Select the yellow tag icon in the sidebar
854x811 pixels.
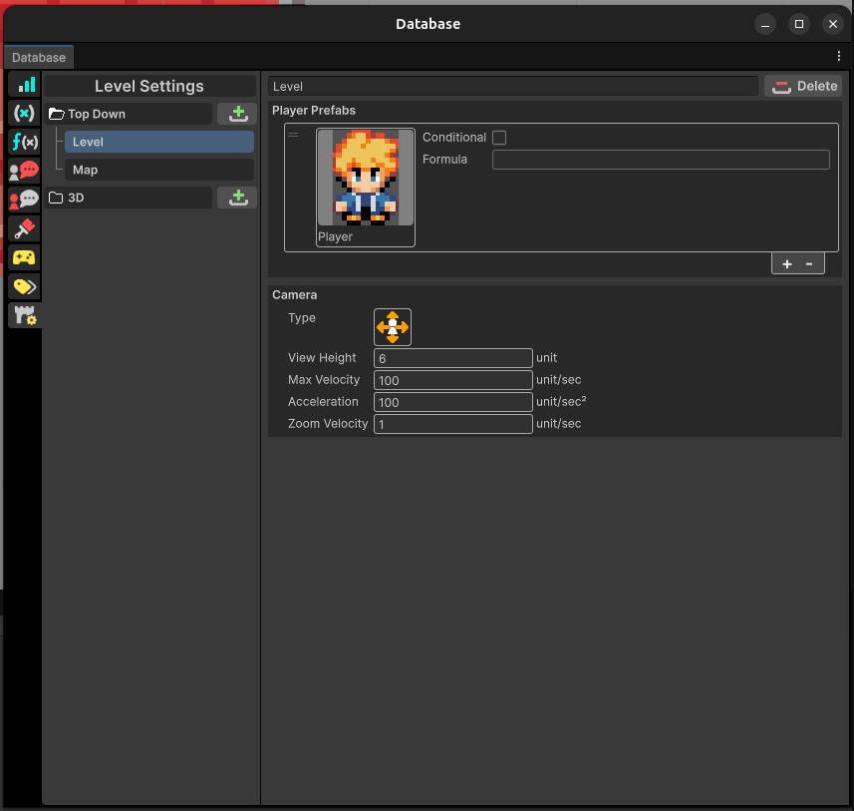(x=23, y=286)
